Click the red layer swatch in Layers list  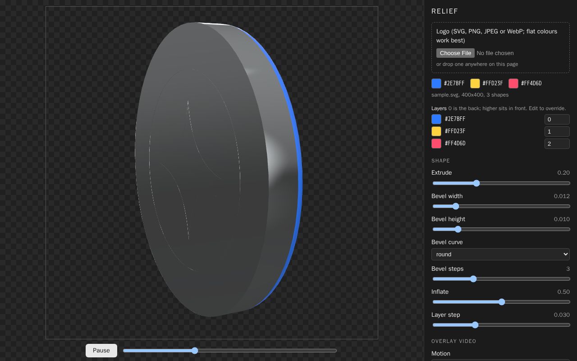coord(436,143)
